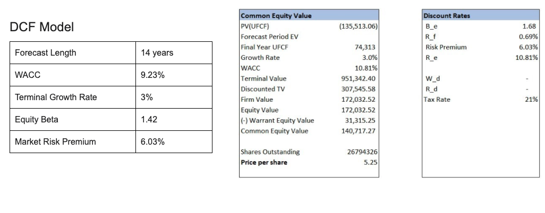
Task: Select the Terminal Value 951,342.40 cell
Action: (x=359, y=79)
